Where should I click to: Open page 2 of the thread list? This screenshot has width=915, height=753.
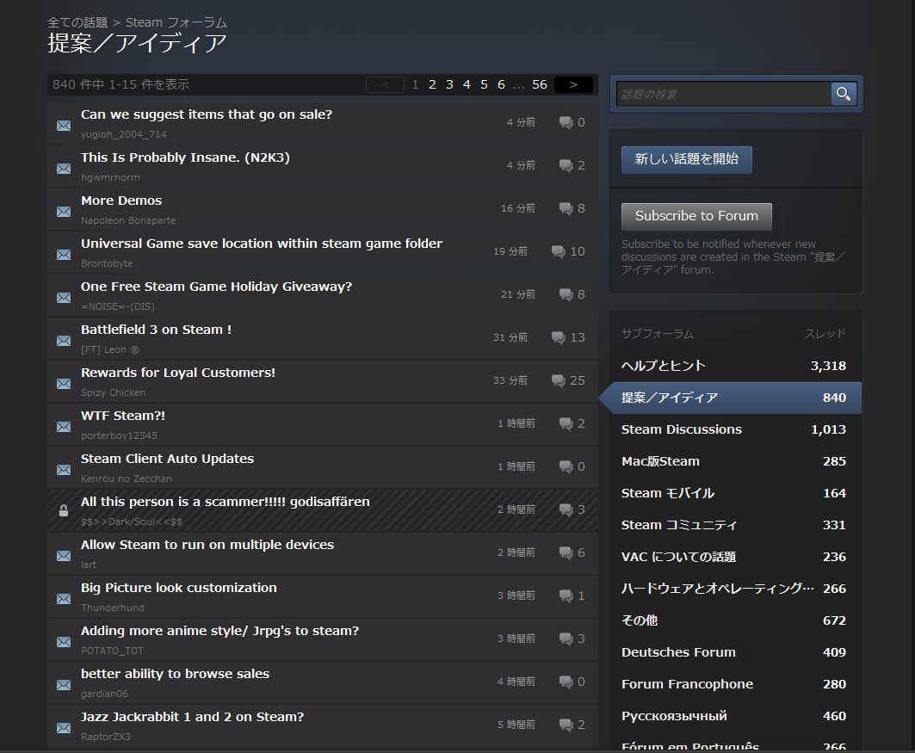(x=432, y=84)
